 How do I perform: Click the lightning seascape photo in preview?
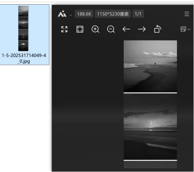point(150,127)
